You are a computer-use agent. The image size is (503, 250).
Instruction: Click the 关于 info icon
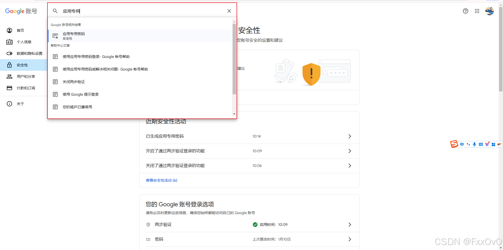[9, 104]
